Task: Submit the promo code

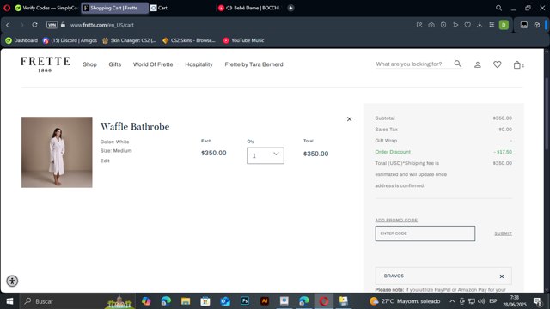Action: tap(504, 233)
